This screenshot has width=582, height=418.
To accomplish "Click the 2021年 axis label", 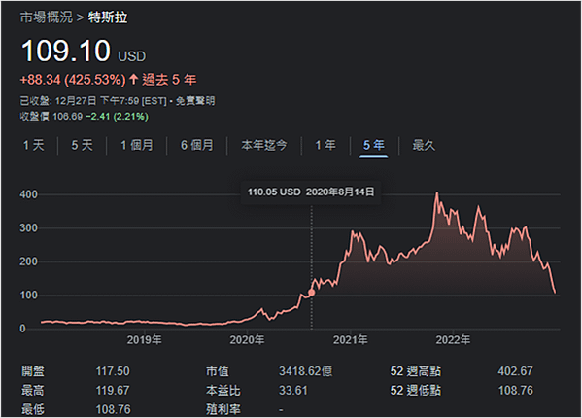I will pos(351,339).
